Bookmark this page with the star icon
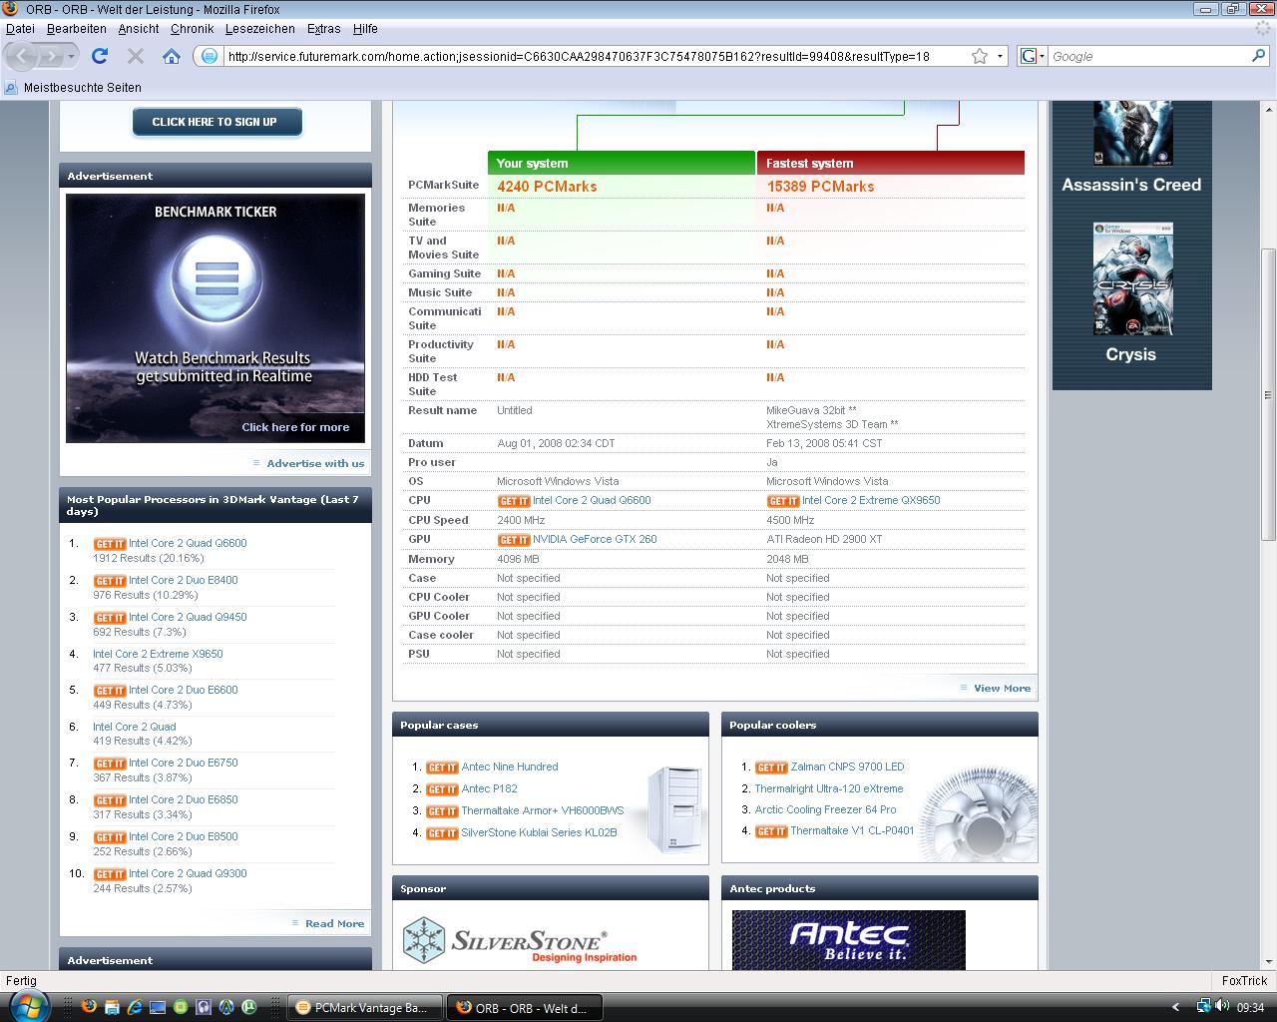 click(980, 56)
